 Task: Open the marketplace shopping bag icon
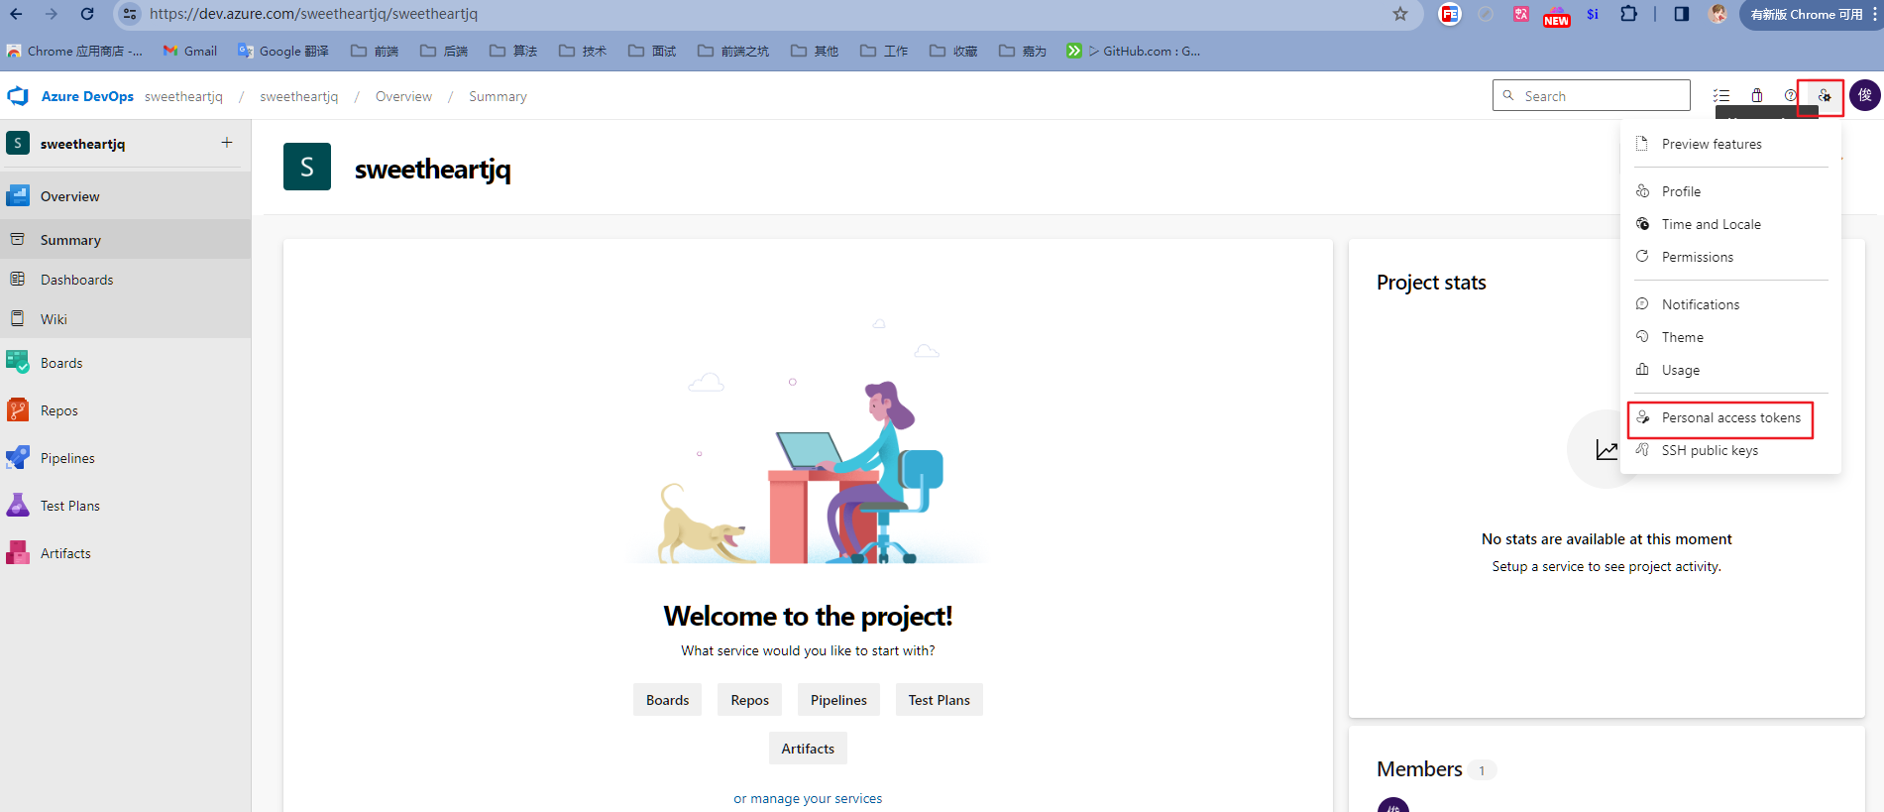click(x=1756, y=96)
